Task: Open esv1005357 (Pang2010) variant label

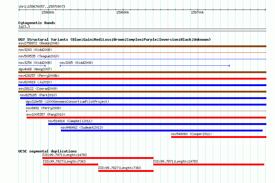Action: click(46, 114)
